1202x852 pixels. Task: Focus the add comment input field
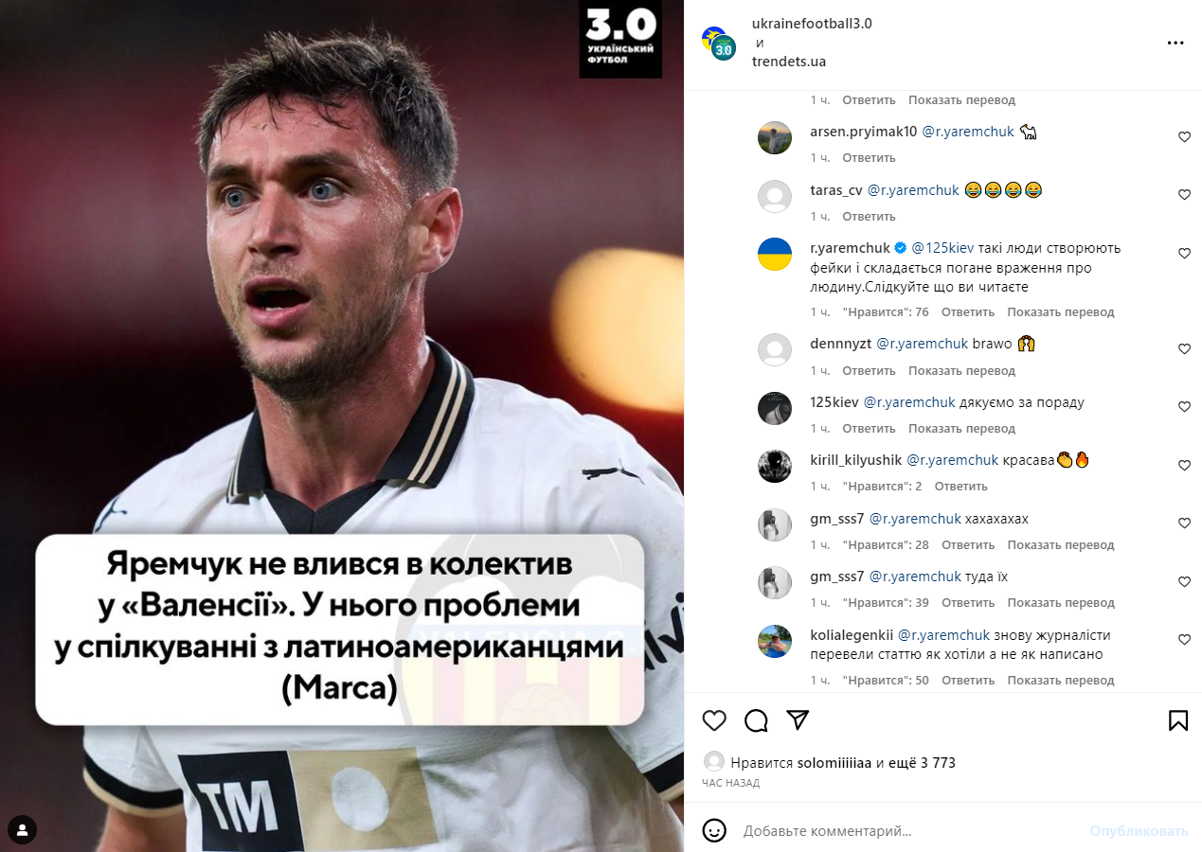[909, 831]
